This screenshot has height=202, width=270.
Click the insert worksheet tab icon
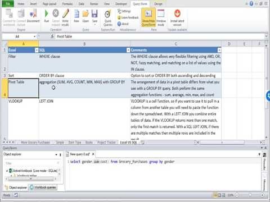tap(142, 143)
